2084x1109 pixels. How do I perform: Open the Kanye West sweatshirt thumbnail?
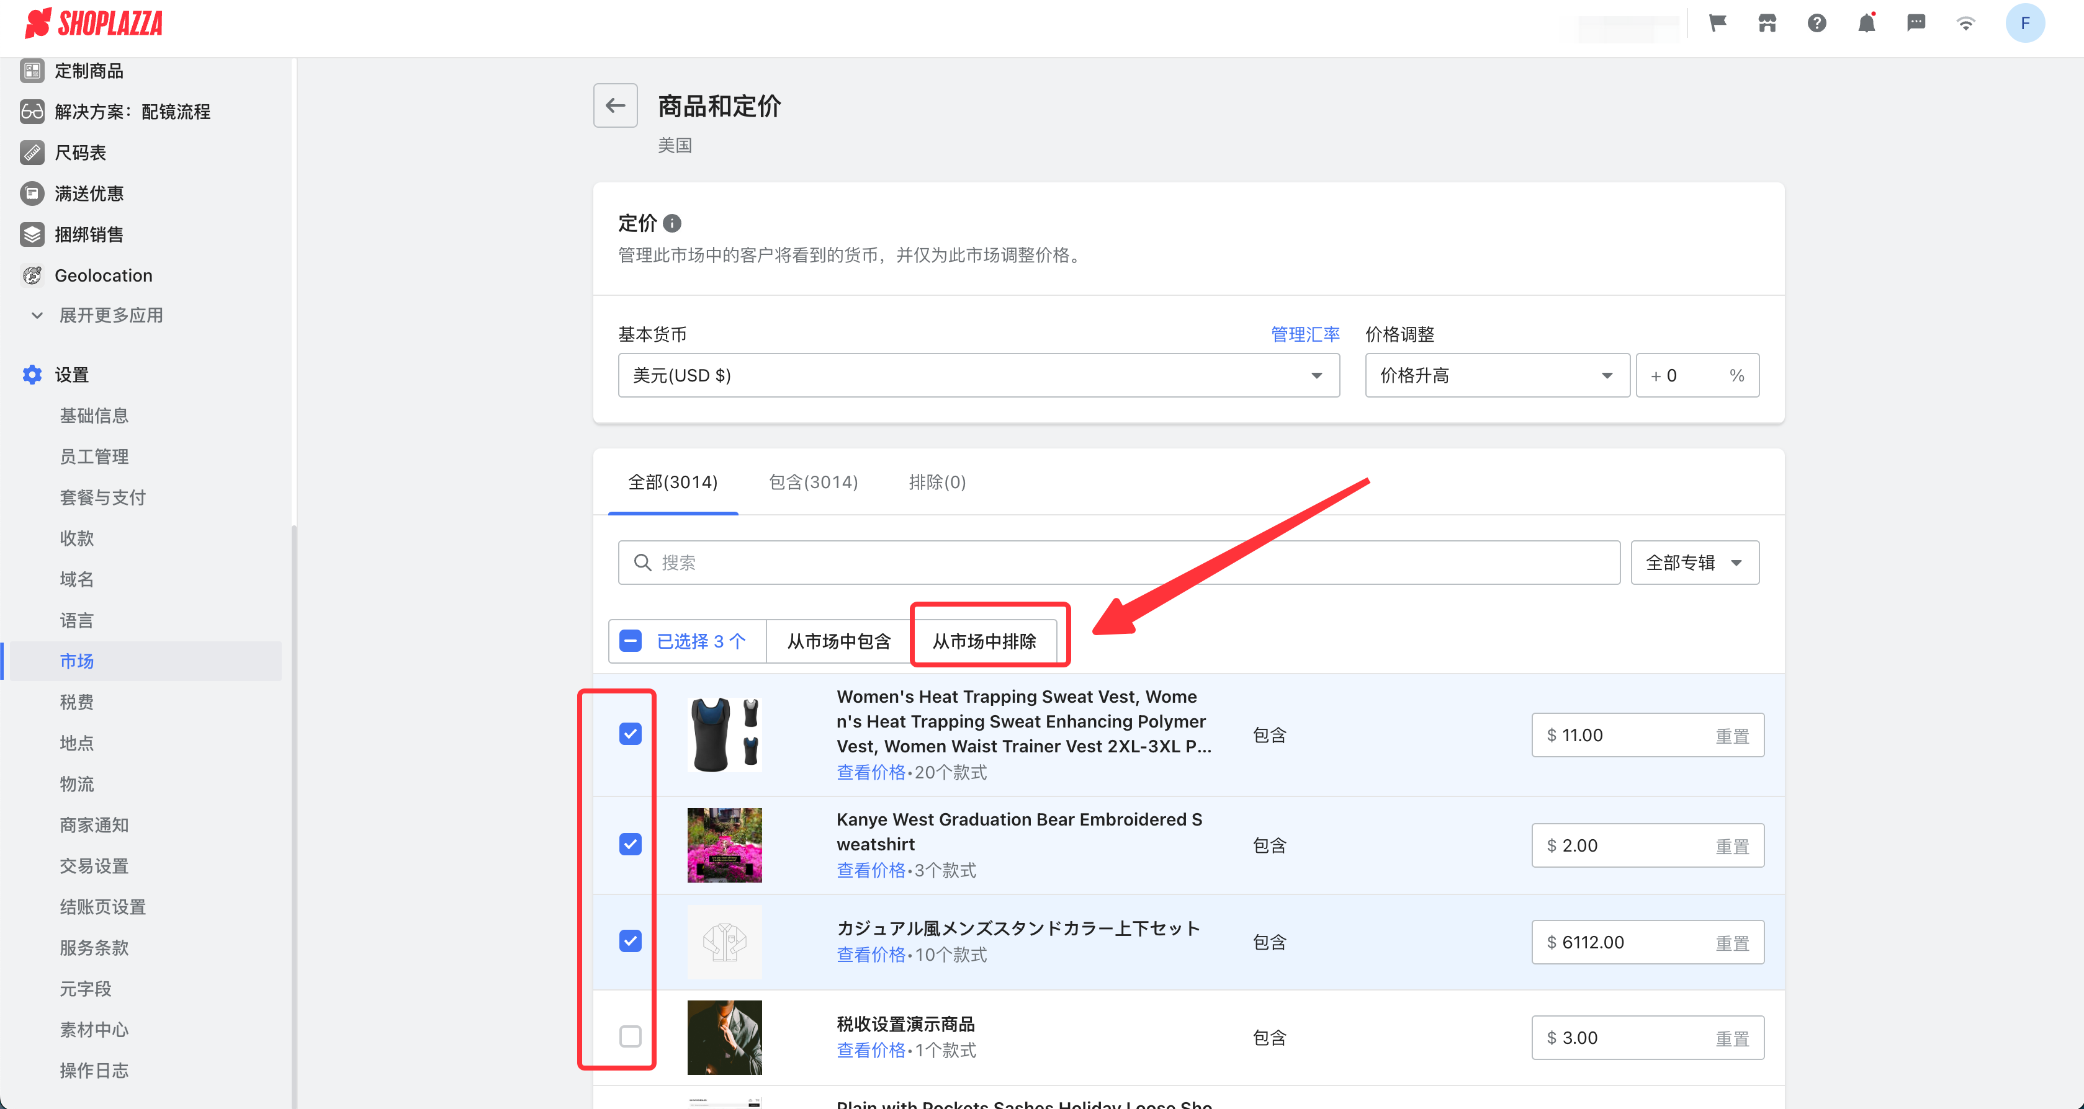724,845
